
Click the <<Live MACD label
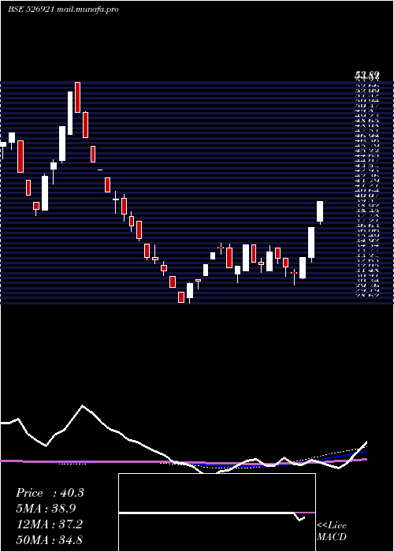pyautogui.click(x=332, y=531)
